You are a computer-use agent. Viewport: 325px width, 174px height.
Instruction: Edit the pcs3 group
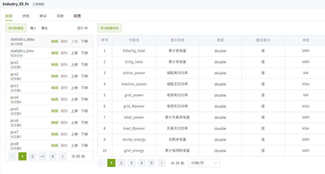pyautogui.click(x=55, y=88)
